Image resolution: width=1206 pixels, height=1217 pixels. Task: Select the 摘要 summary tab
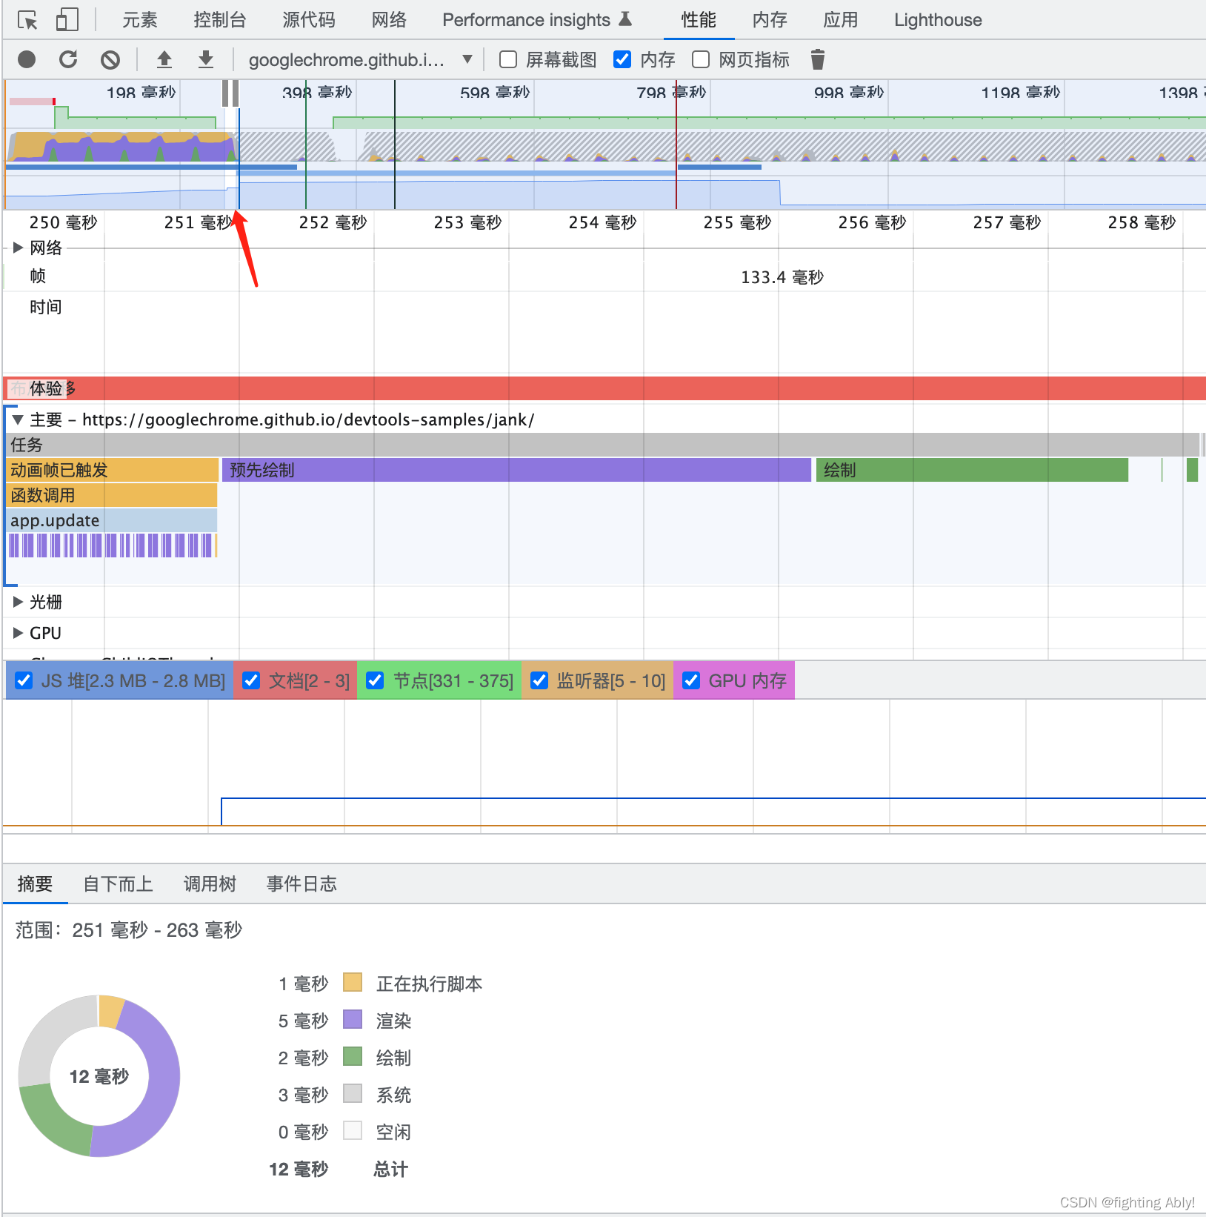pos(35,883)
